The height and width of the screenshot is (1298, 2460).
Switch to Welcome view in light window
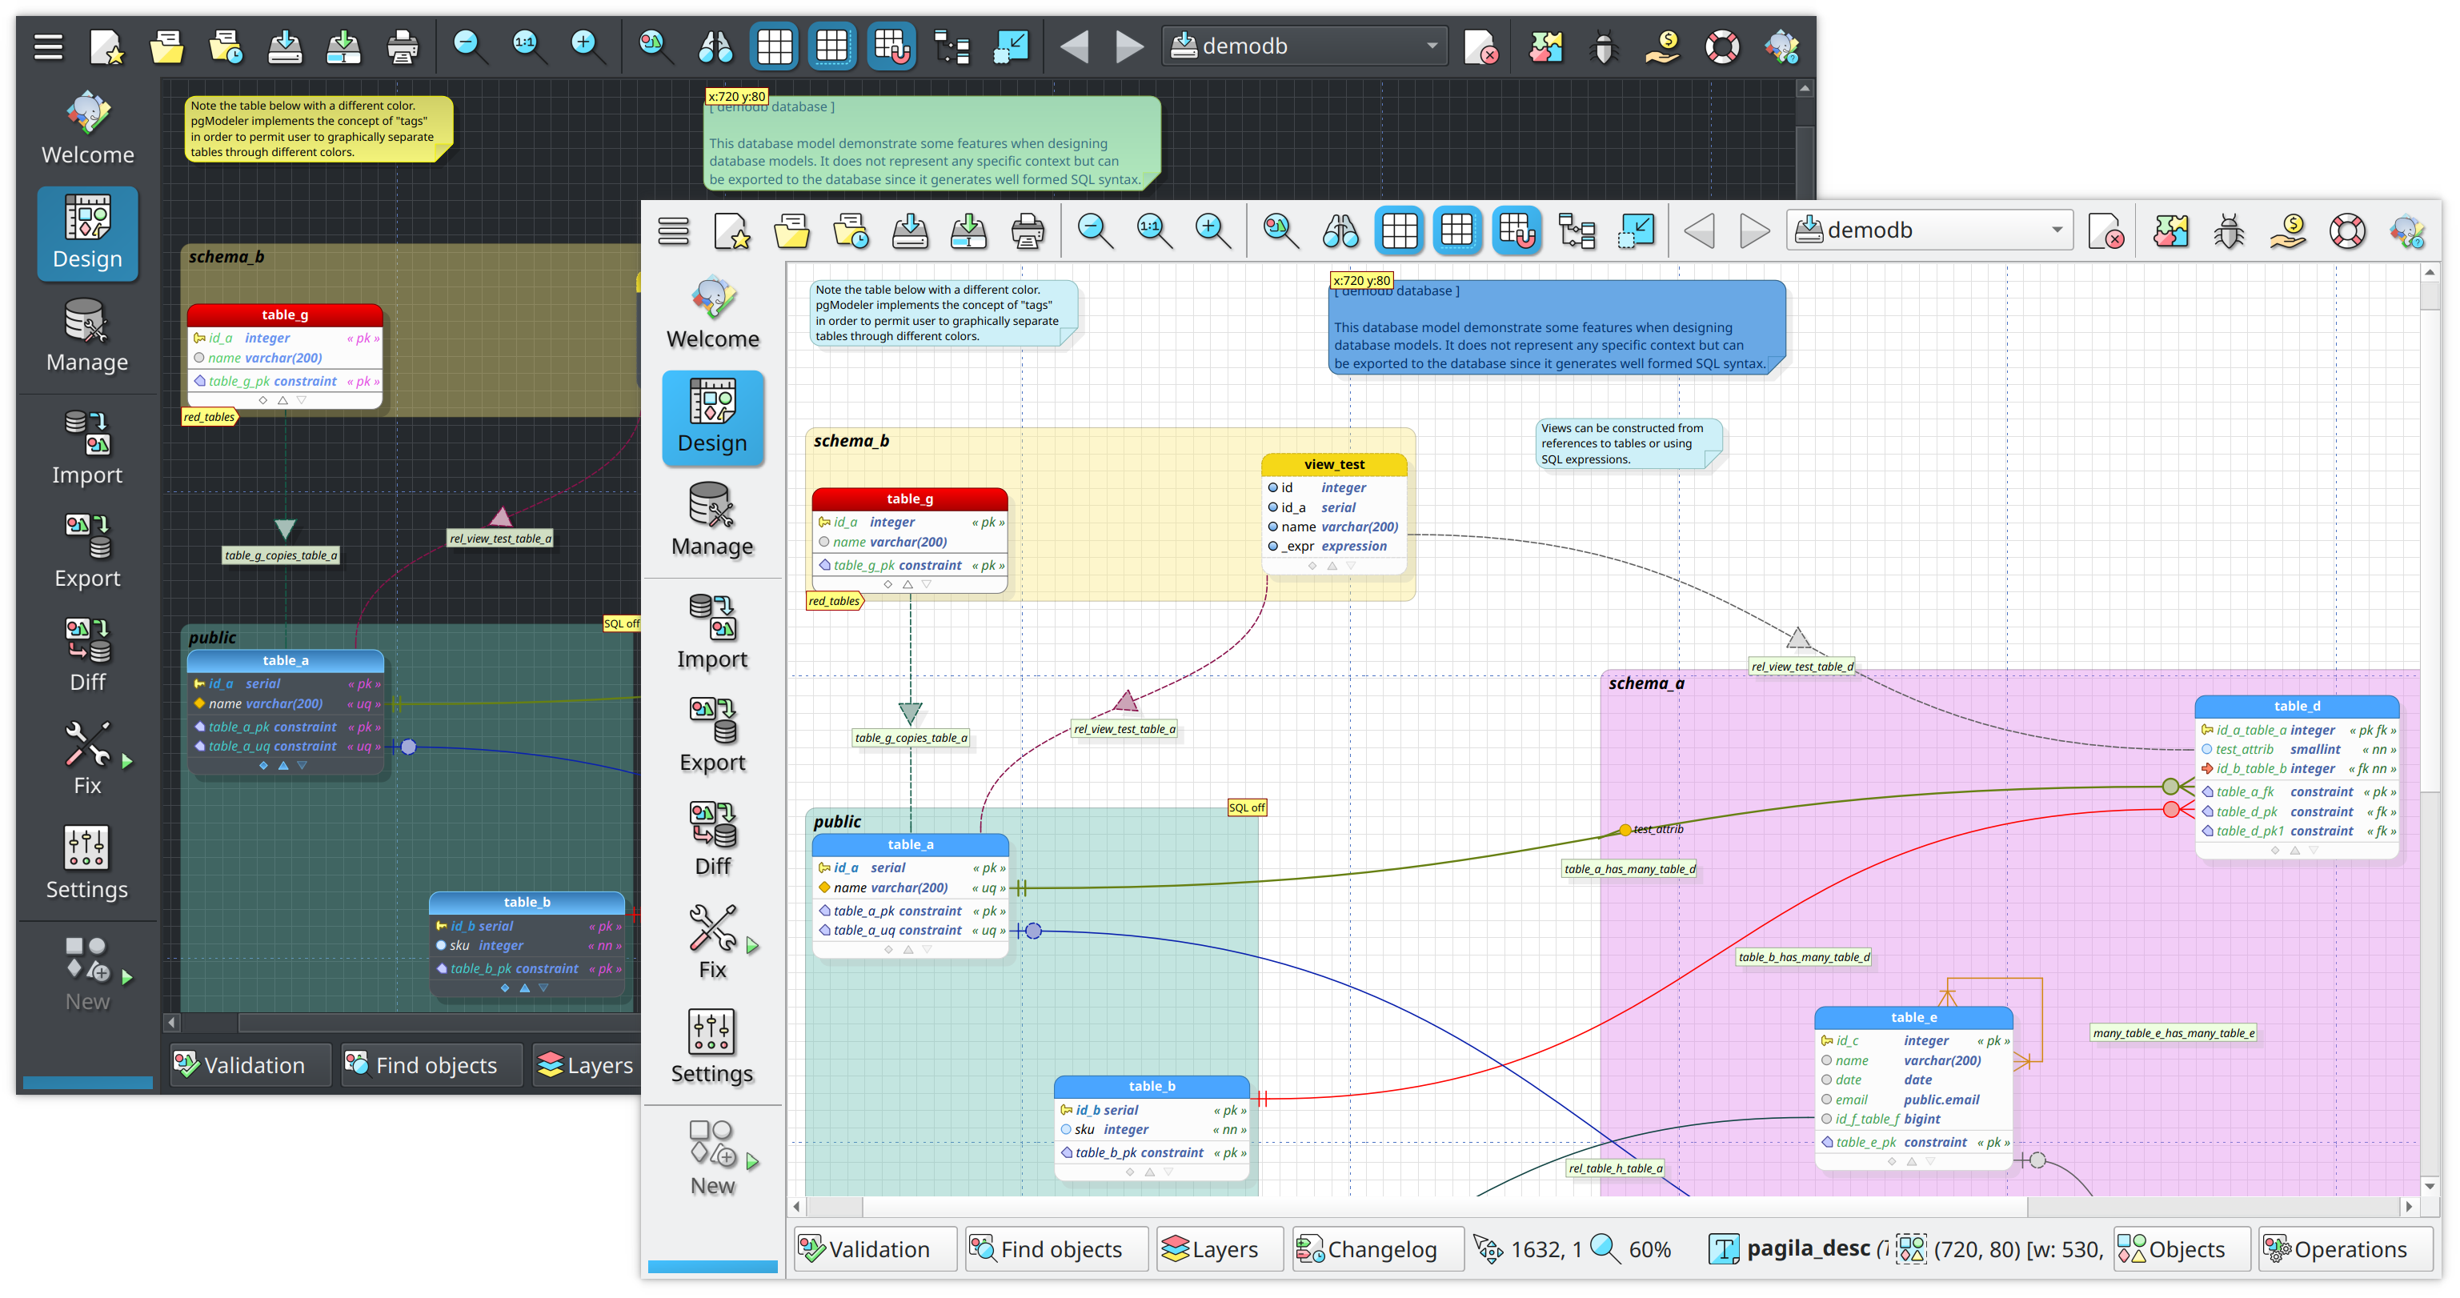[712, 314]
